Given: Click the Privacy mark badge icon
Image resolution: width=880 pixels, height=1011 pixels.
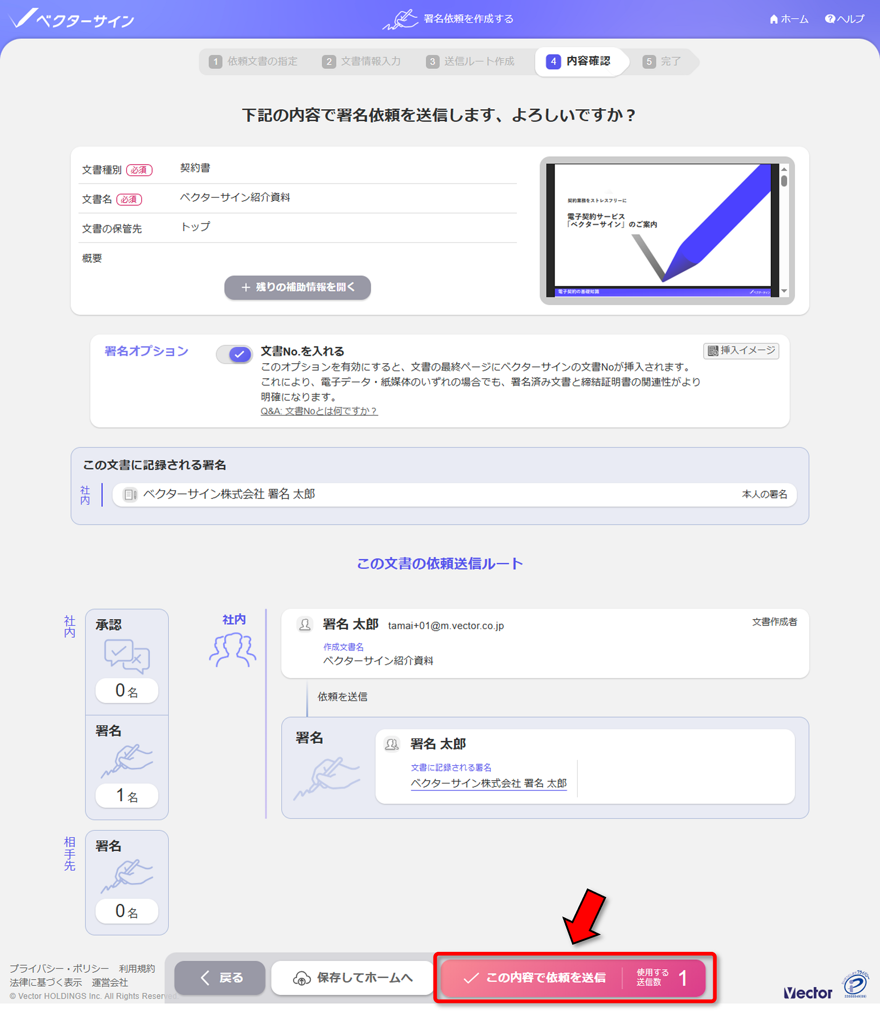Looking at the screenshot, I should tap(855, 985).
